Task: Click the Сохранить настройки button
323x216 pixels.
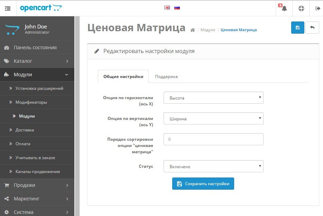Action: point(203,184)
